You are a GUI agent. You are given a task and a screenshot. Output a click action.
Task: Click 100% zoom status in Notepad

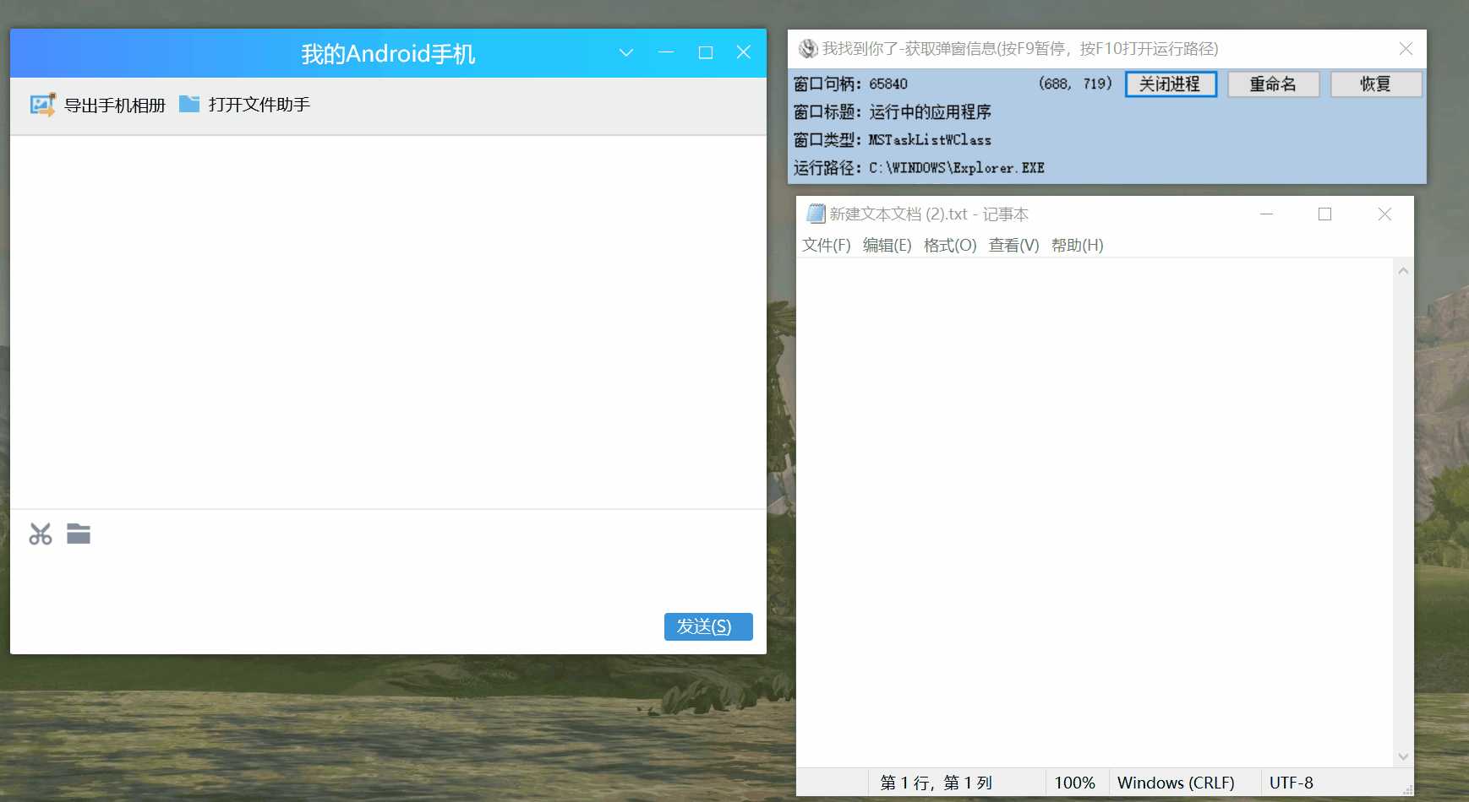point(1074,783)
